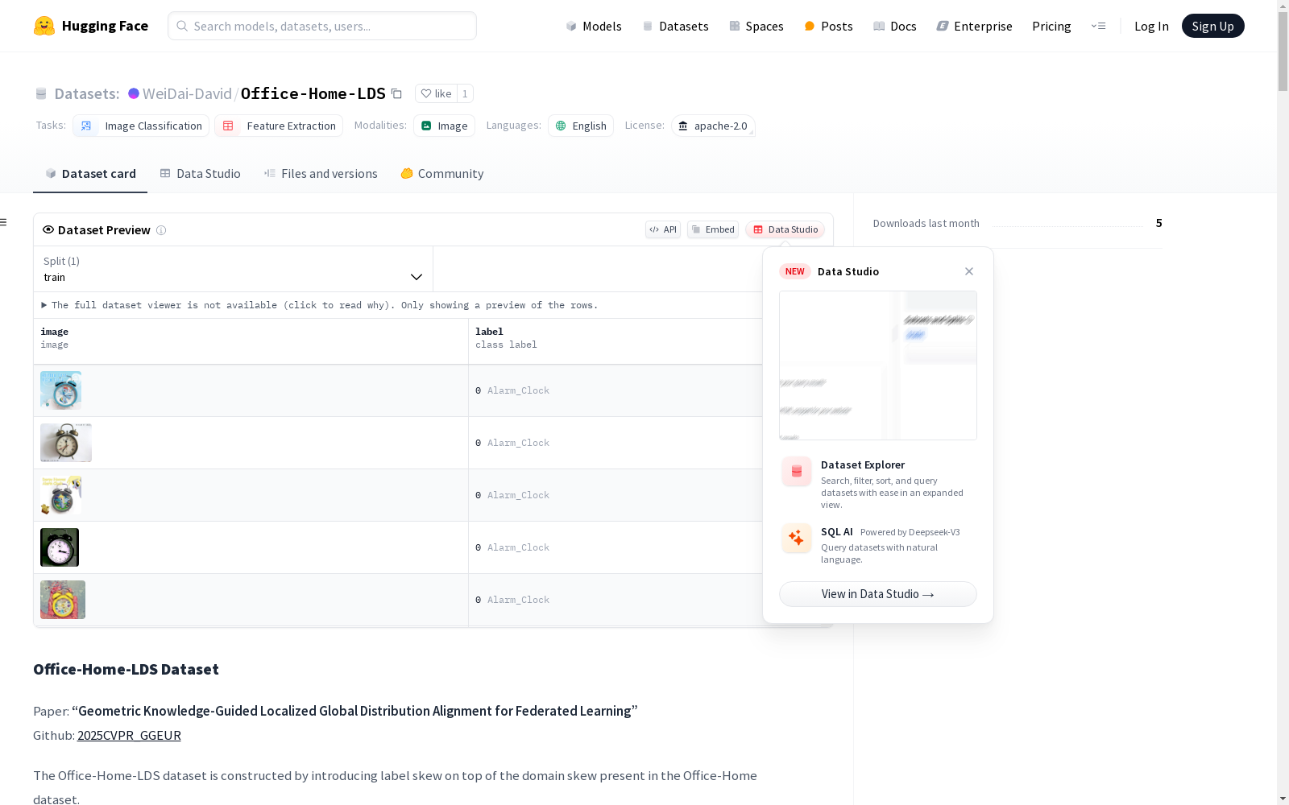Image resolution: width=1289 pixels, height=805 pixels.
Task: Open WeiDai-David profile link
Action: (187, 93)
